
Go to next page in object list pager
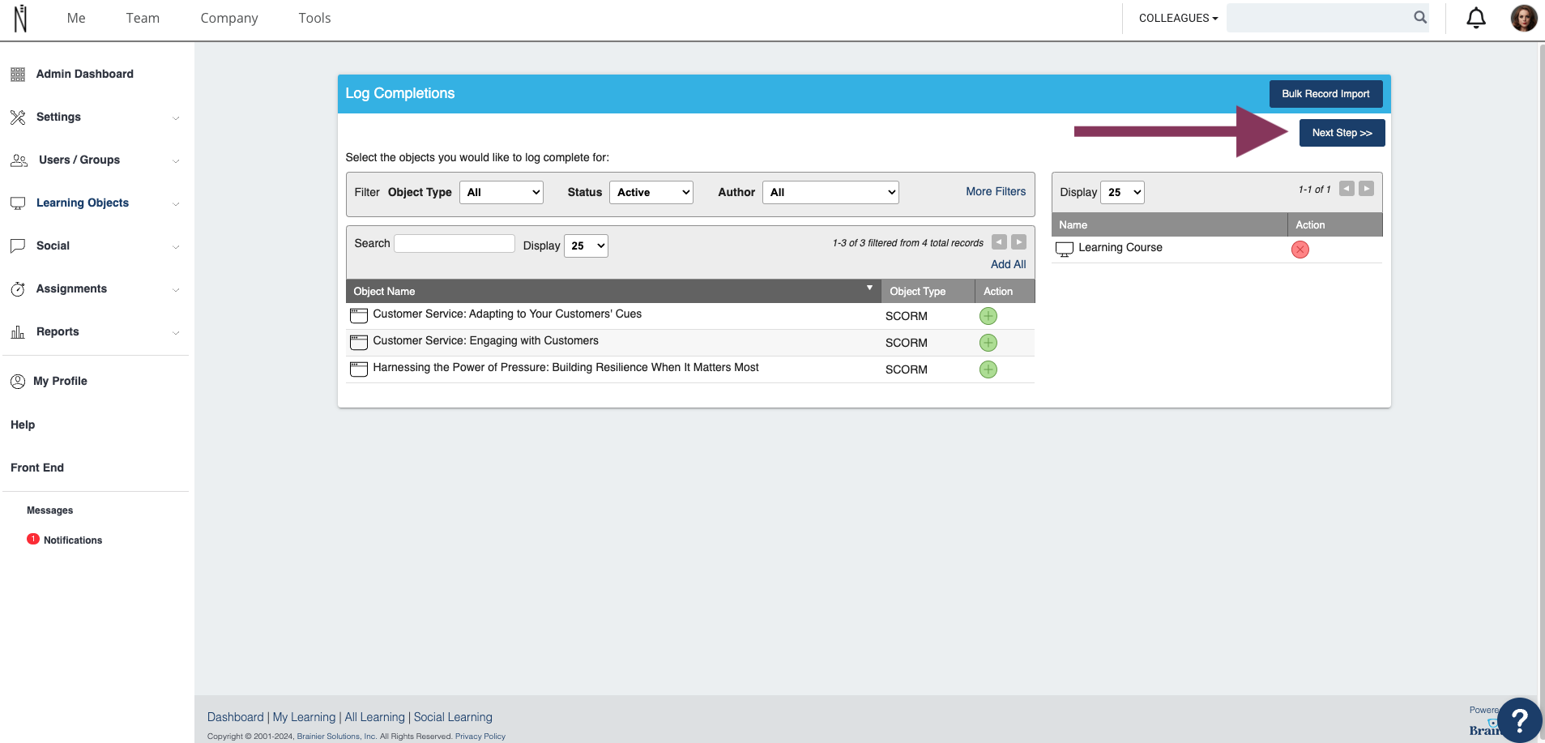coord(1019,241)
